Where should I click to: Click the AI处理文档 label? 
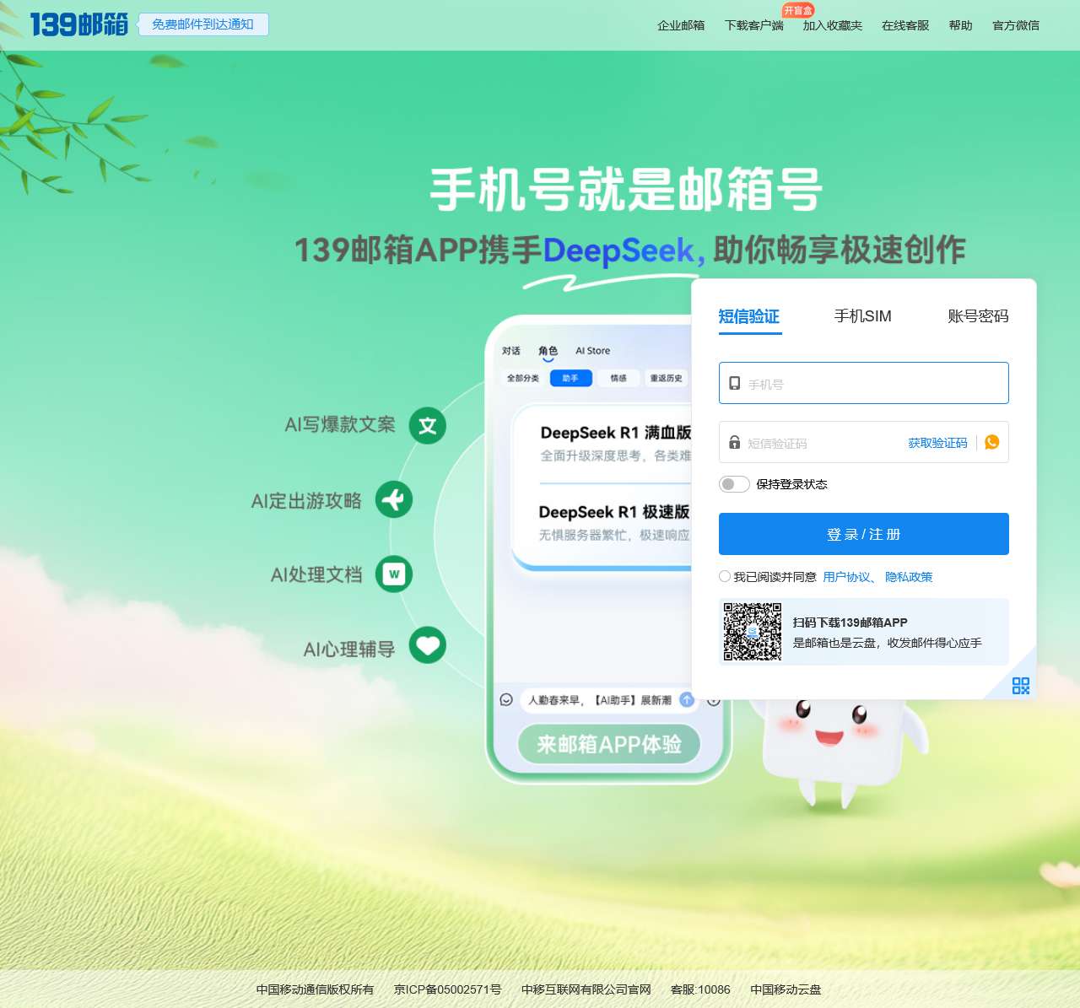click(316, 575)
